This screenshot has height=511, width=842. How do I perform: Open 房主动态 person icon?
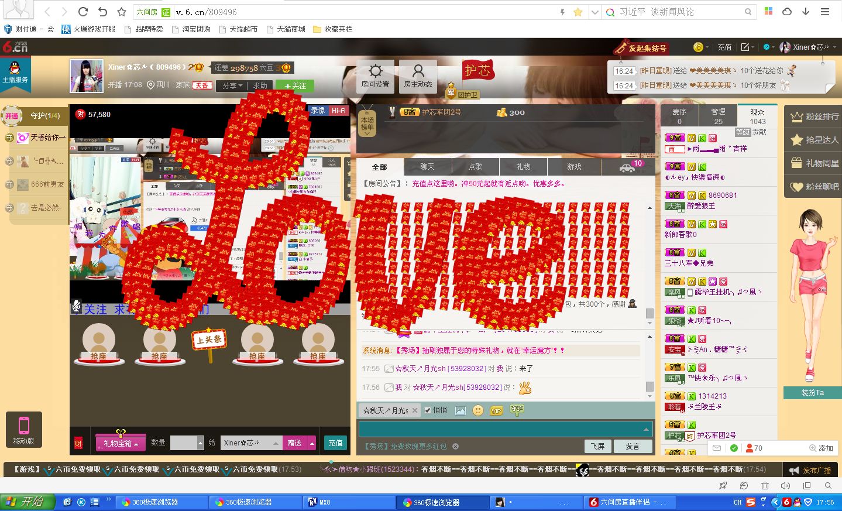click(x=418, y=76)
